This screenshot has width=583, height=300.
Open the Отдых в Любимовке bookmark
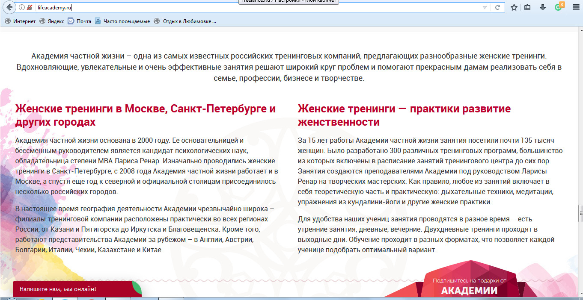[185, 21]
